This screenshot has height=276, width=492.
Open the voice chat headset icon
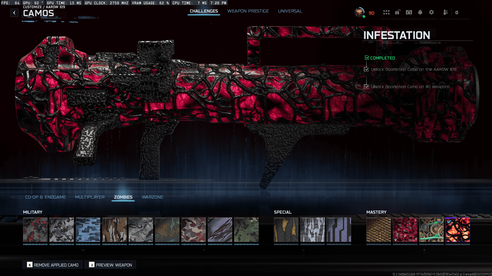[409, 12]
